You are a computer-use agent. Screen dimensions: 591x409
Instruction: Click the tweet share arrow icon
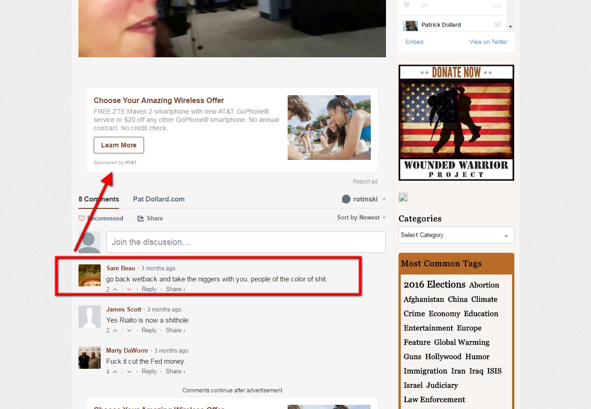coord(425,5)
